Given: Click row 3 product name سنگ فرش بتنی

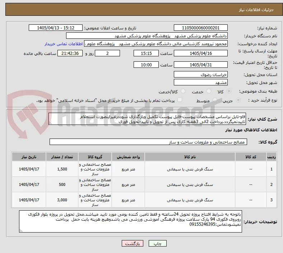Looking at the screenshot, I should (190, 200).
